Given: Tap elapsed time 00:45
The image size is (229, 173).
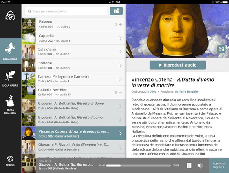Looking at the screenshot, I should [101, 166].
